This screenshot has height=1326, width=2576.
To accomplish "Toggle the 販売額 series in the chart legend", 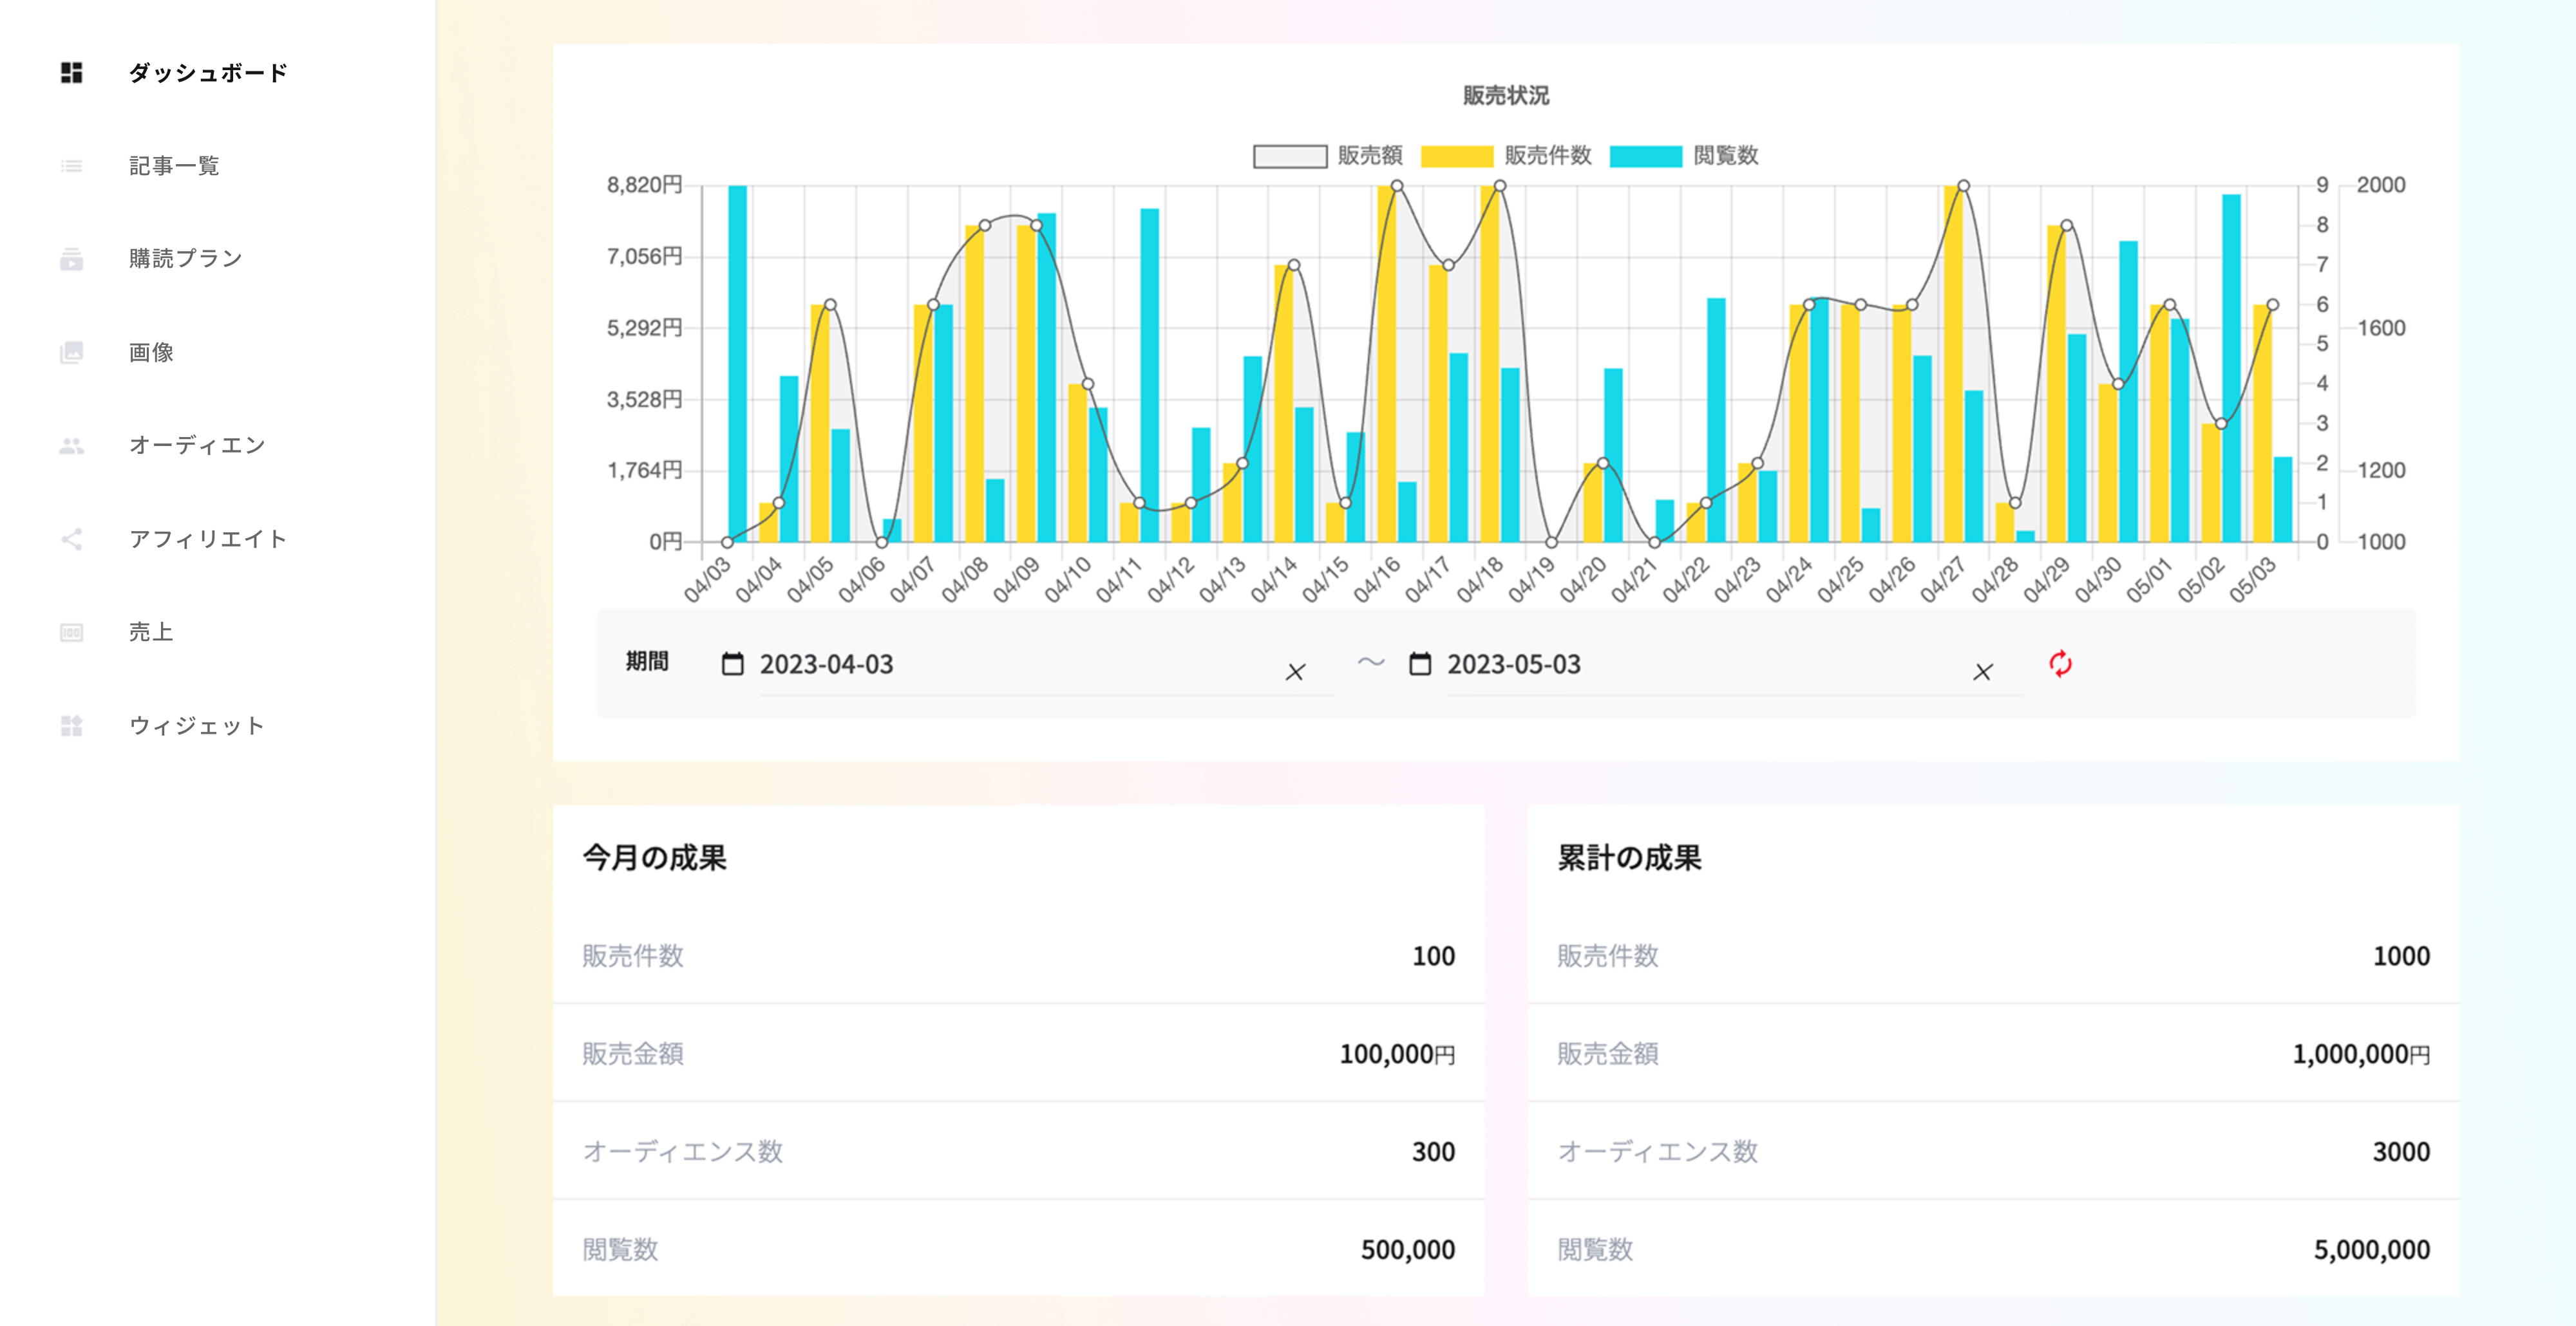I will tap(1290, 156).
